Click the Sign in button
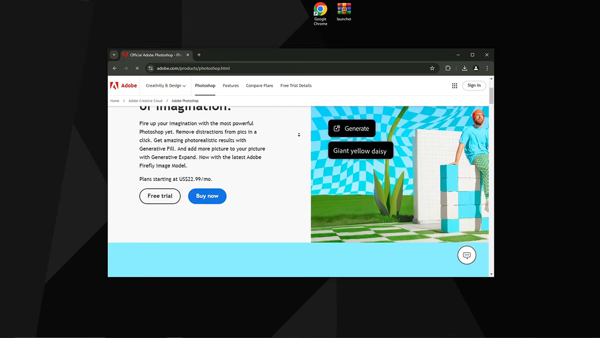The height and width of the screenshot is (338, 600). [474, 85]
